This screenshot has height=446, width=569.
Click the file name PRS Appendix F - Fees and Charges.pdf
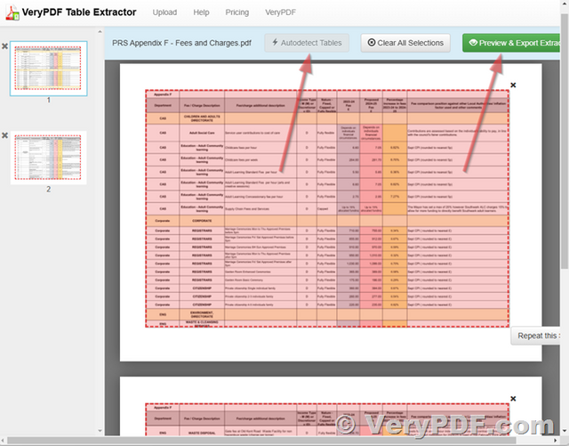pos(181,43)
